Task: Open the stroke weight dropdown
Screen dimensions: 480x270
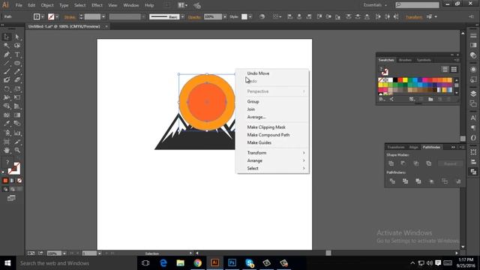Action: pos(103,16)
